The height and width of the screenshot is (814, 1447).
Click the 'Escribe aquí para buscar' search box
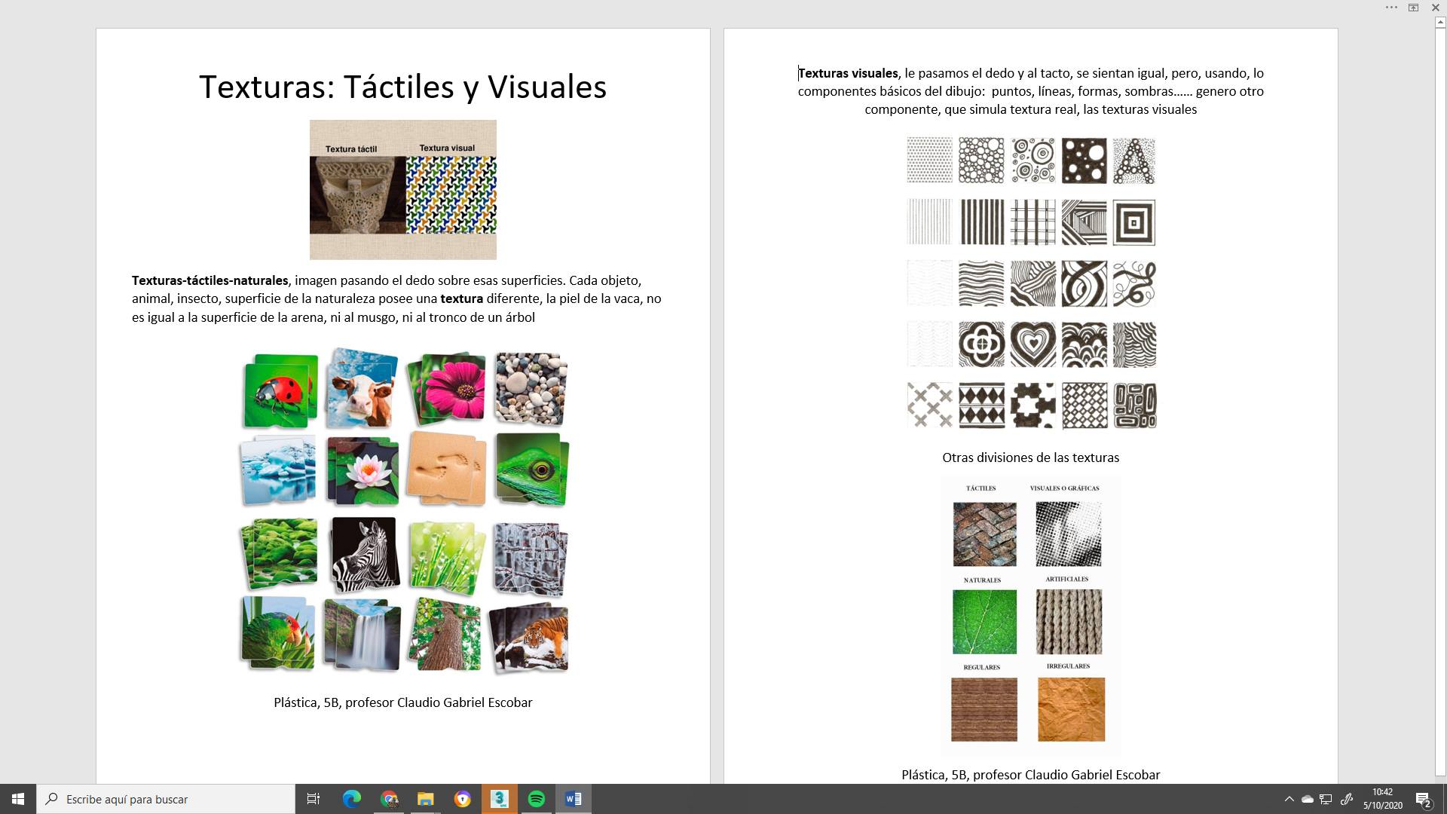point(166,799)
